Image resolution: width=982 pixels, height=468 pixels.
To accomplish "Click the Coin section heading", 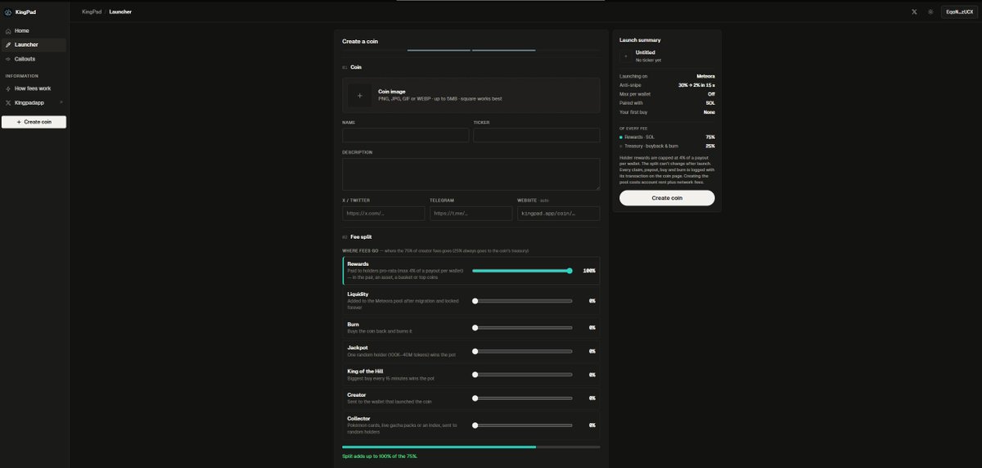I will point(356,67).
